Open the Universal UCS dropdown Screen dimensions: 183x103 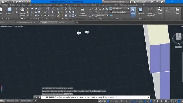point(101,15)
